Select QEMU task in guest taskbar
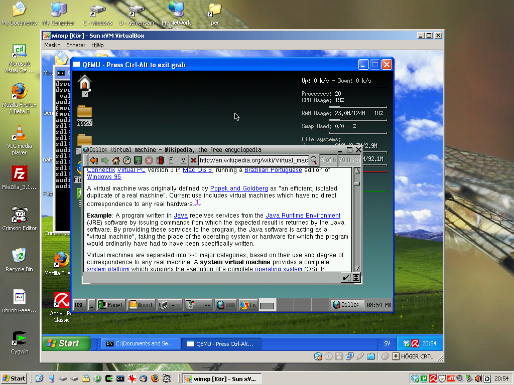This screenshot has height=385, width=514. pyautogui.click(x=221, y=344)
